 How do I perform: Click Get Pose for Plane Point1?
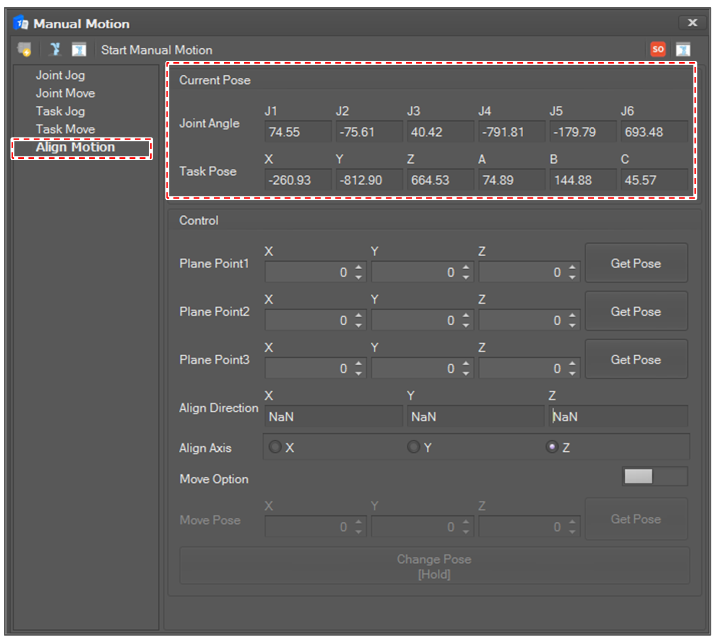[x=636, y=263]
